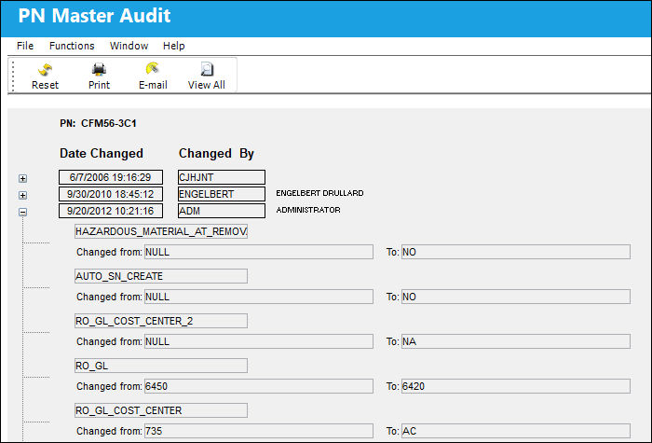Screen dimensions: 652x443
Task: Click the PN: CFM56-3C1 label
Action: pyautogui.click(x=98, y=123)
